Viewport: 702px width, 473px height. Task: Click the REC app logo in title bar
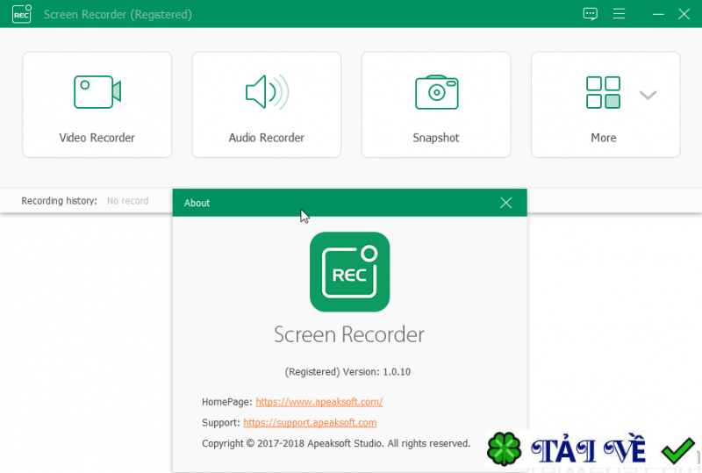(22, 14)
